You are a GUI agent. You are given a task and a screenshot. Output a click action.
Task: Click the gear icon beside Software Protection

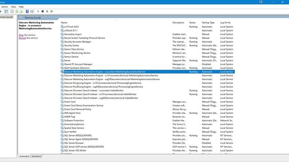point(62,120)
